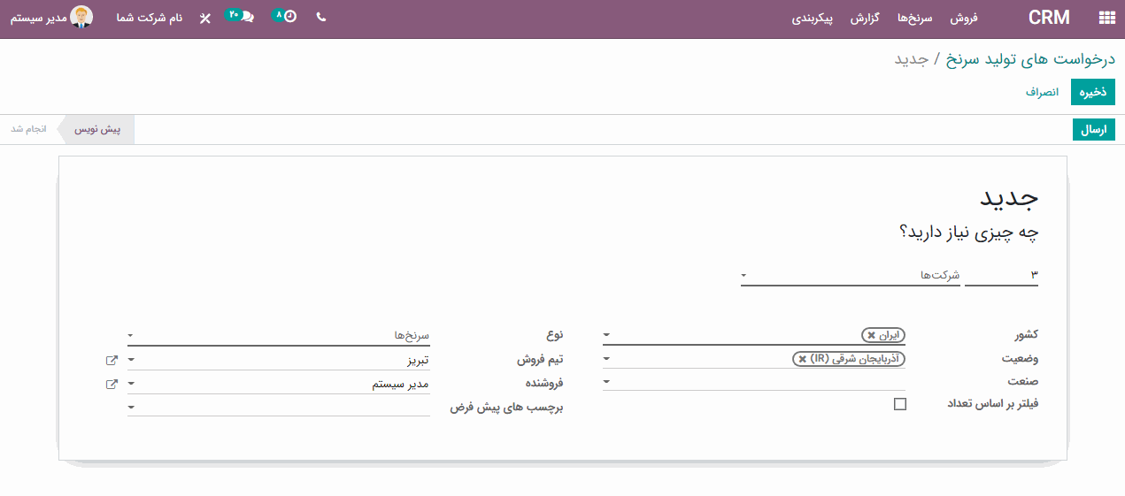Open the گزارش menu

864,18
